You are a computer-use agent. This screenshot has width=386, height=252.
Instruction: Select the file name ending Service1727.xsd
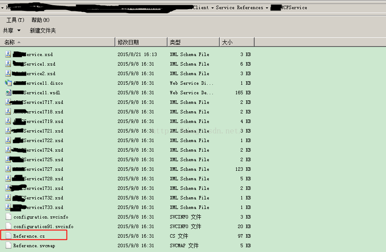click(x=38, y=169)
